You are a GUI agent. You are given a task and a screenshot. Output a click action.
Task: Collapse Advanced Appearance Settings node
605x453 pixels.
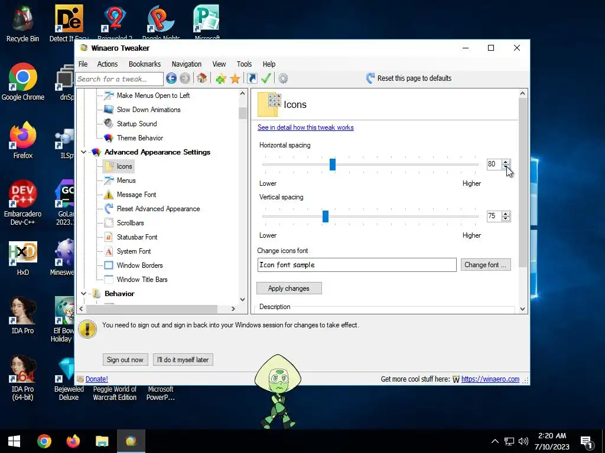click(x=83, y=152)
